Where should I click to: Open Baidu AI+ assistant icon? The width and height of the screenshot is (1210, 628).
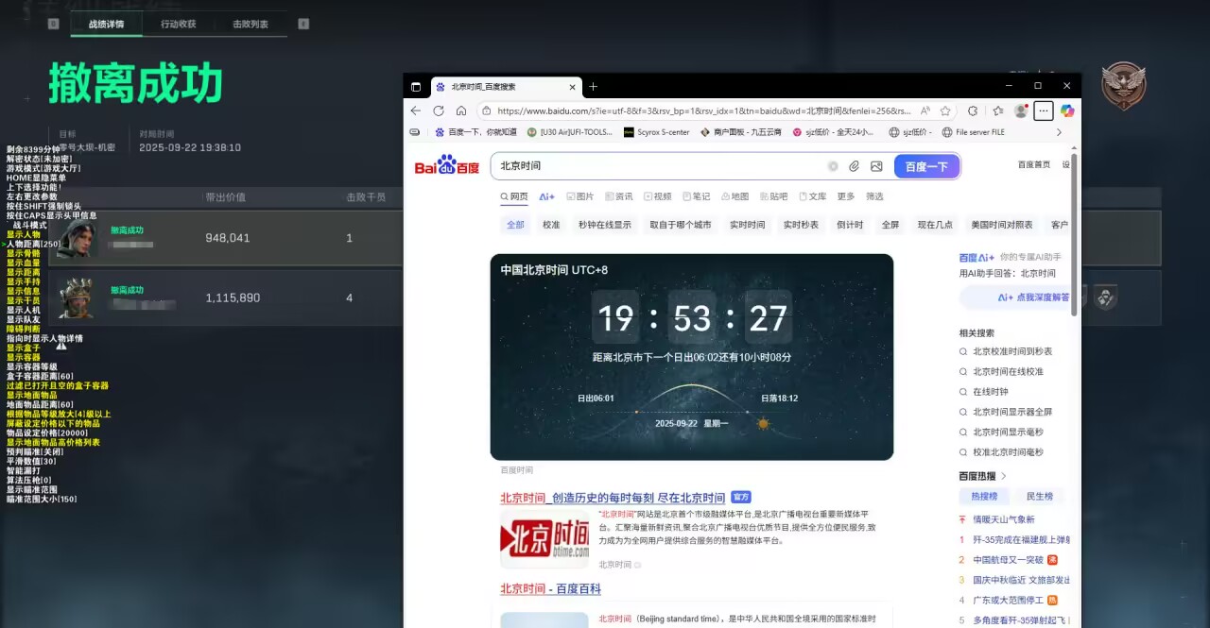[546, 196]
